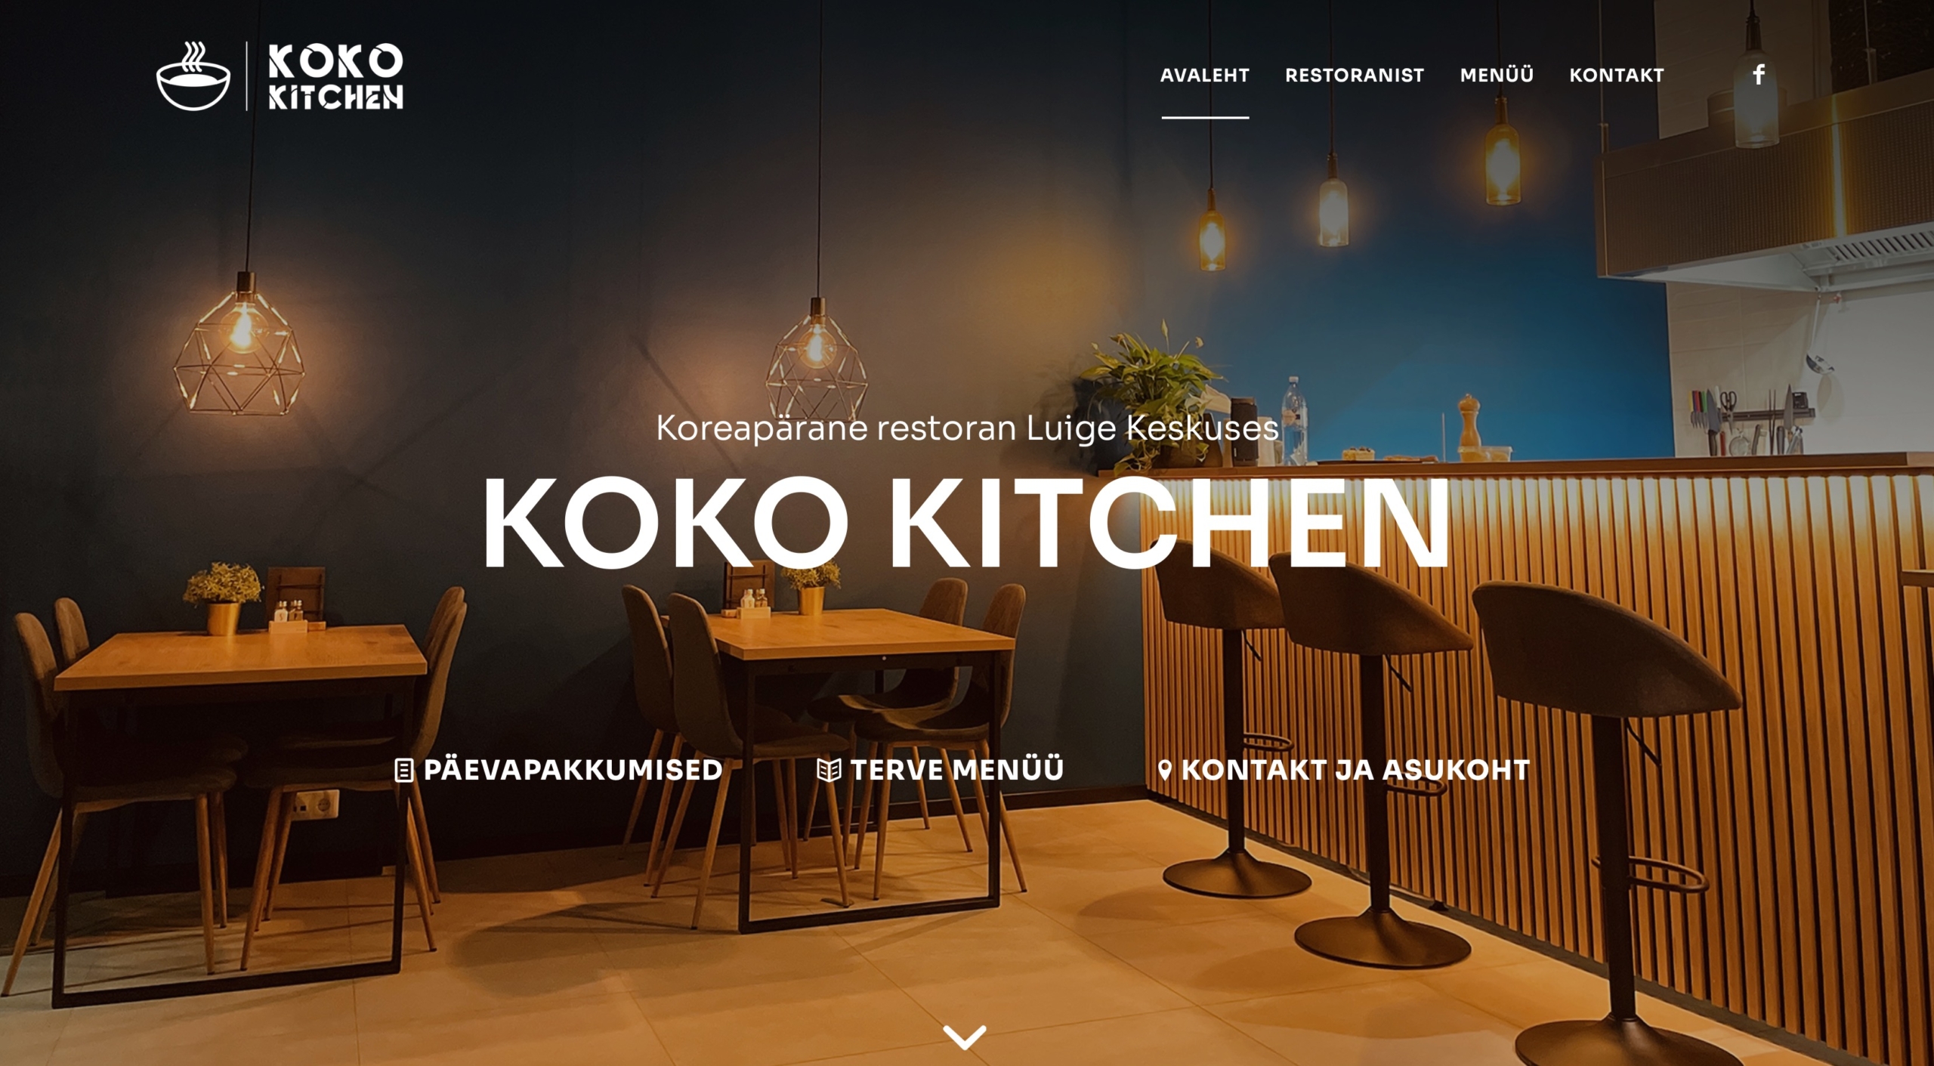
Task: Click the steaming bowl logo icon
Action: coord(193,76)
